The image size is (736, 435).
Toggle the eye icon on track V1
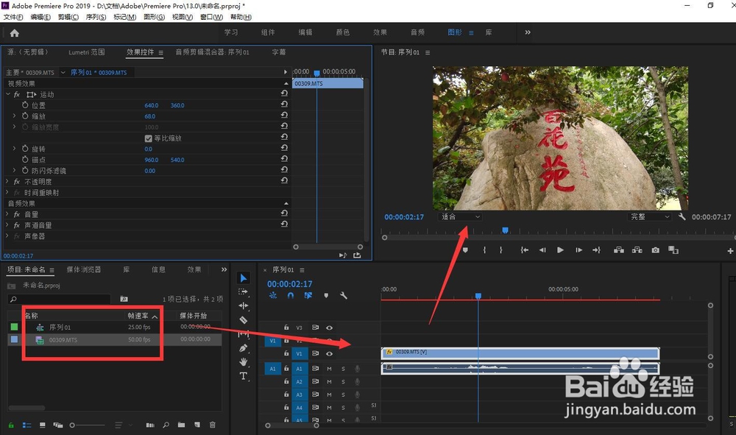tap(330, 353)
